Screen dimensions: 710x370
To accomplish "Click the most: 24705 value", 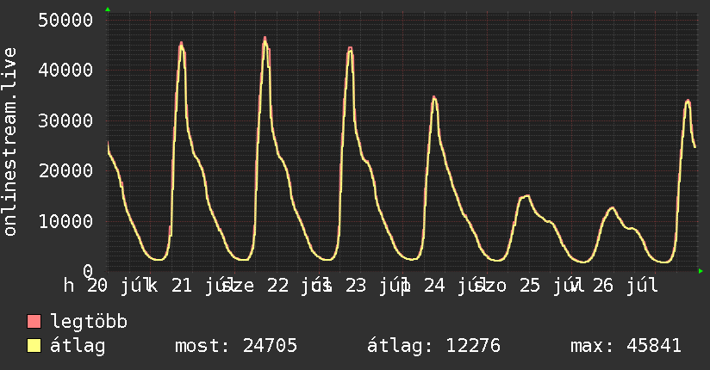I will click(236, 346).
